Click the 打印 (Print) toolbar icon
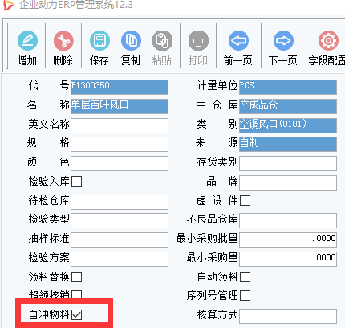This screenshot has width=345, height=328. tap(198, 41)
